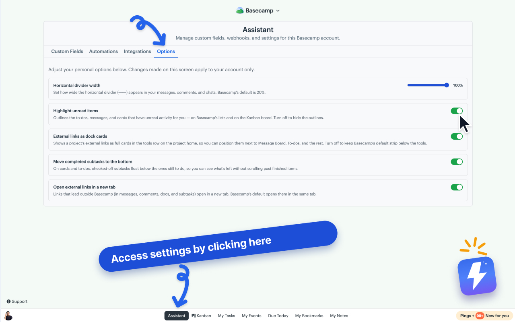
Task: Select the Options tab
Action: click(x=166, y=52)
